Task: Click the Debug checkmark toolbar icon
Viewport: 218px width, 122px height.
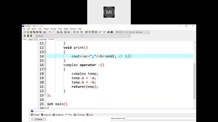Action: (x=100, y=32)
